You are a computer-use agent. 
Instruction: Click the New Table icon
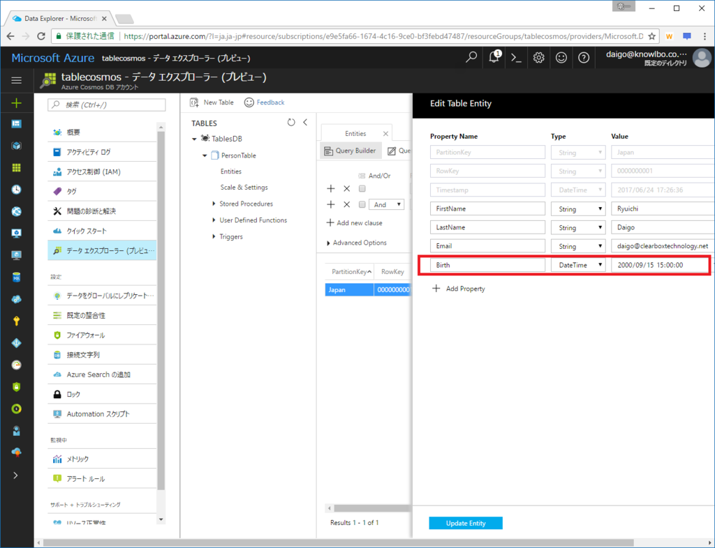194,102
